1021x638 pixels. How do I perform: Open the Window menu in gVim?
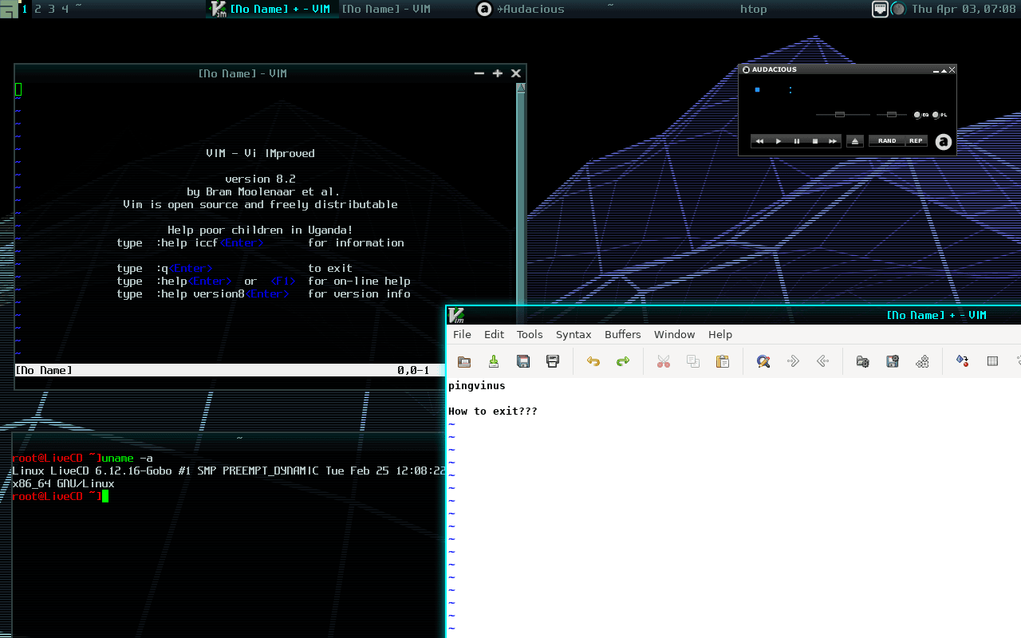pyautogui.click(x=674, y=334)
